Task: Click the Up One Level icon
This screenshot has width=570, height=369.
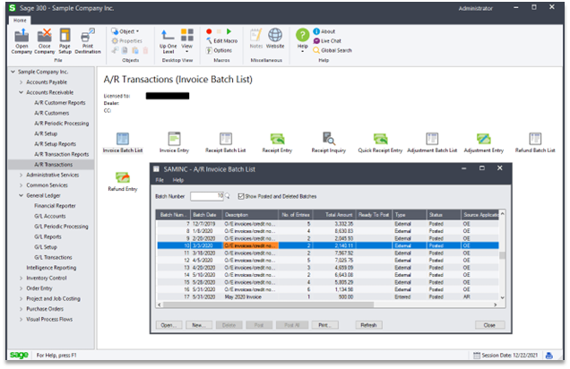Action: [168, 36]
